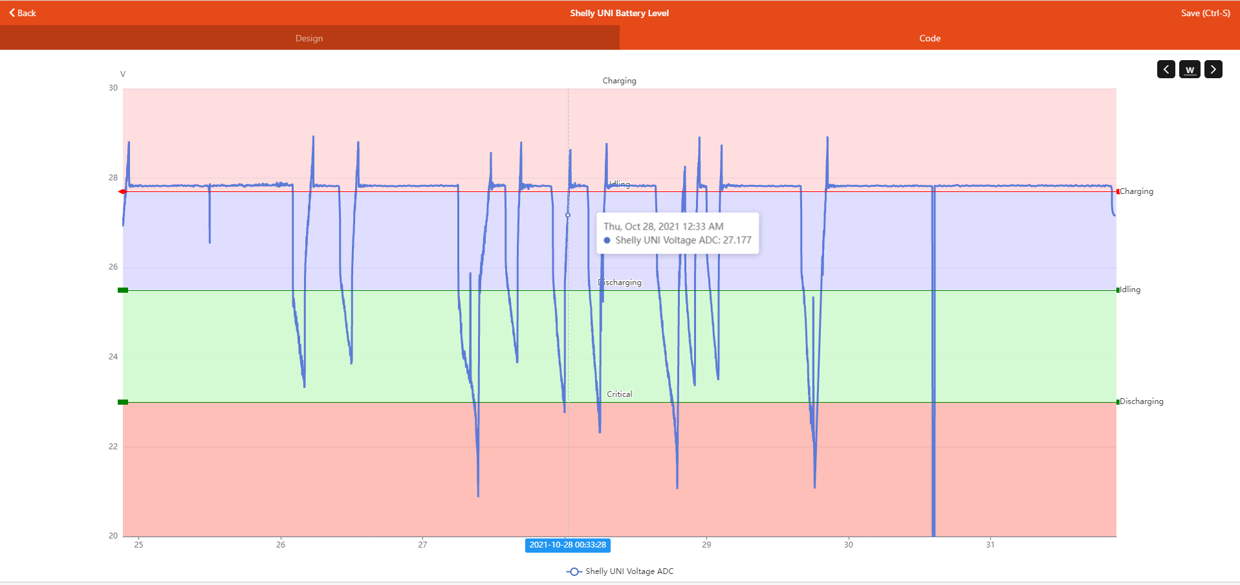Go back using the Back arrow
Screen dimensions: 1240x585
[23, 13]
